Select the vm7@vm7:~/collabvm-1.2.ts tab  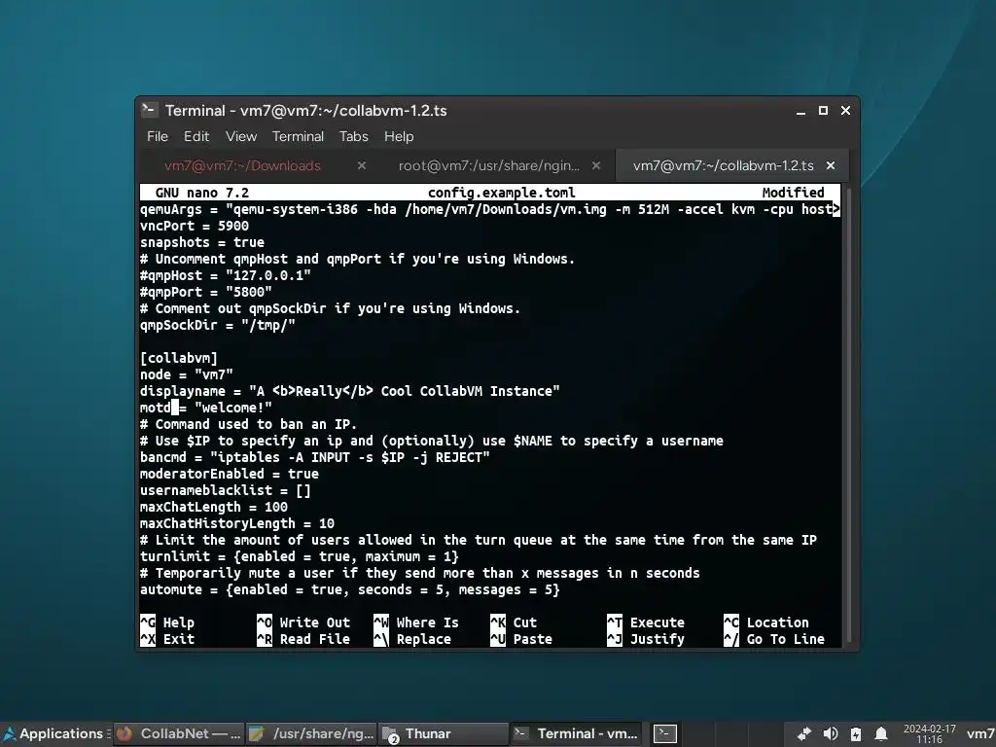(x=723, y=165)
